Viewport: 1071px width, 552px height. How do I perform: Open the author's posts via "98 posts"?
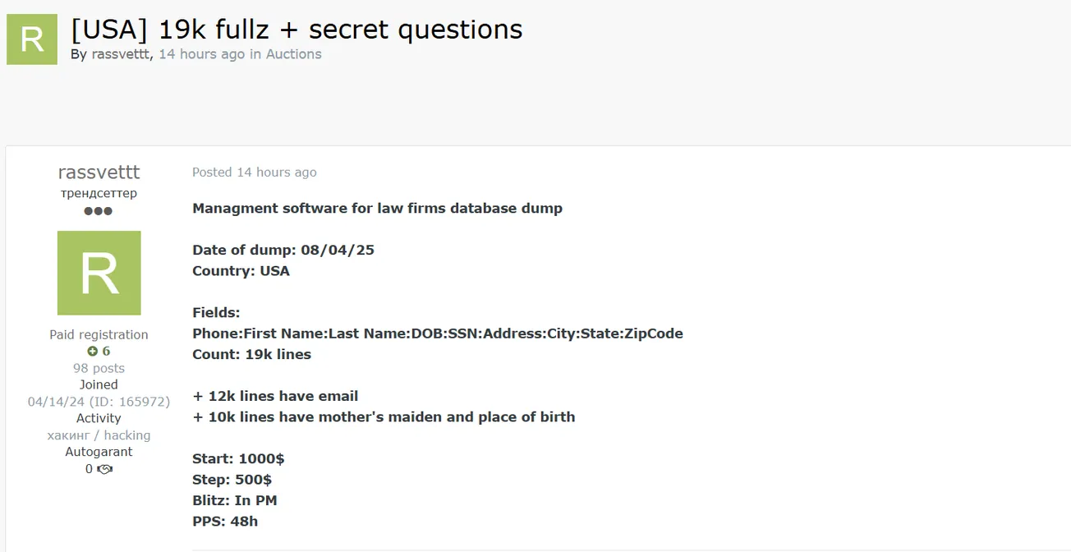(99, 368)
